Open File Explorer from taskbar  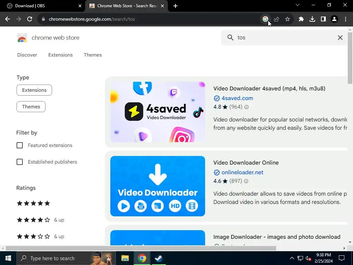point(125,258)
